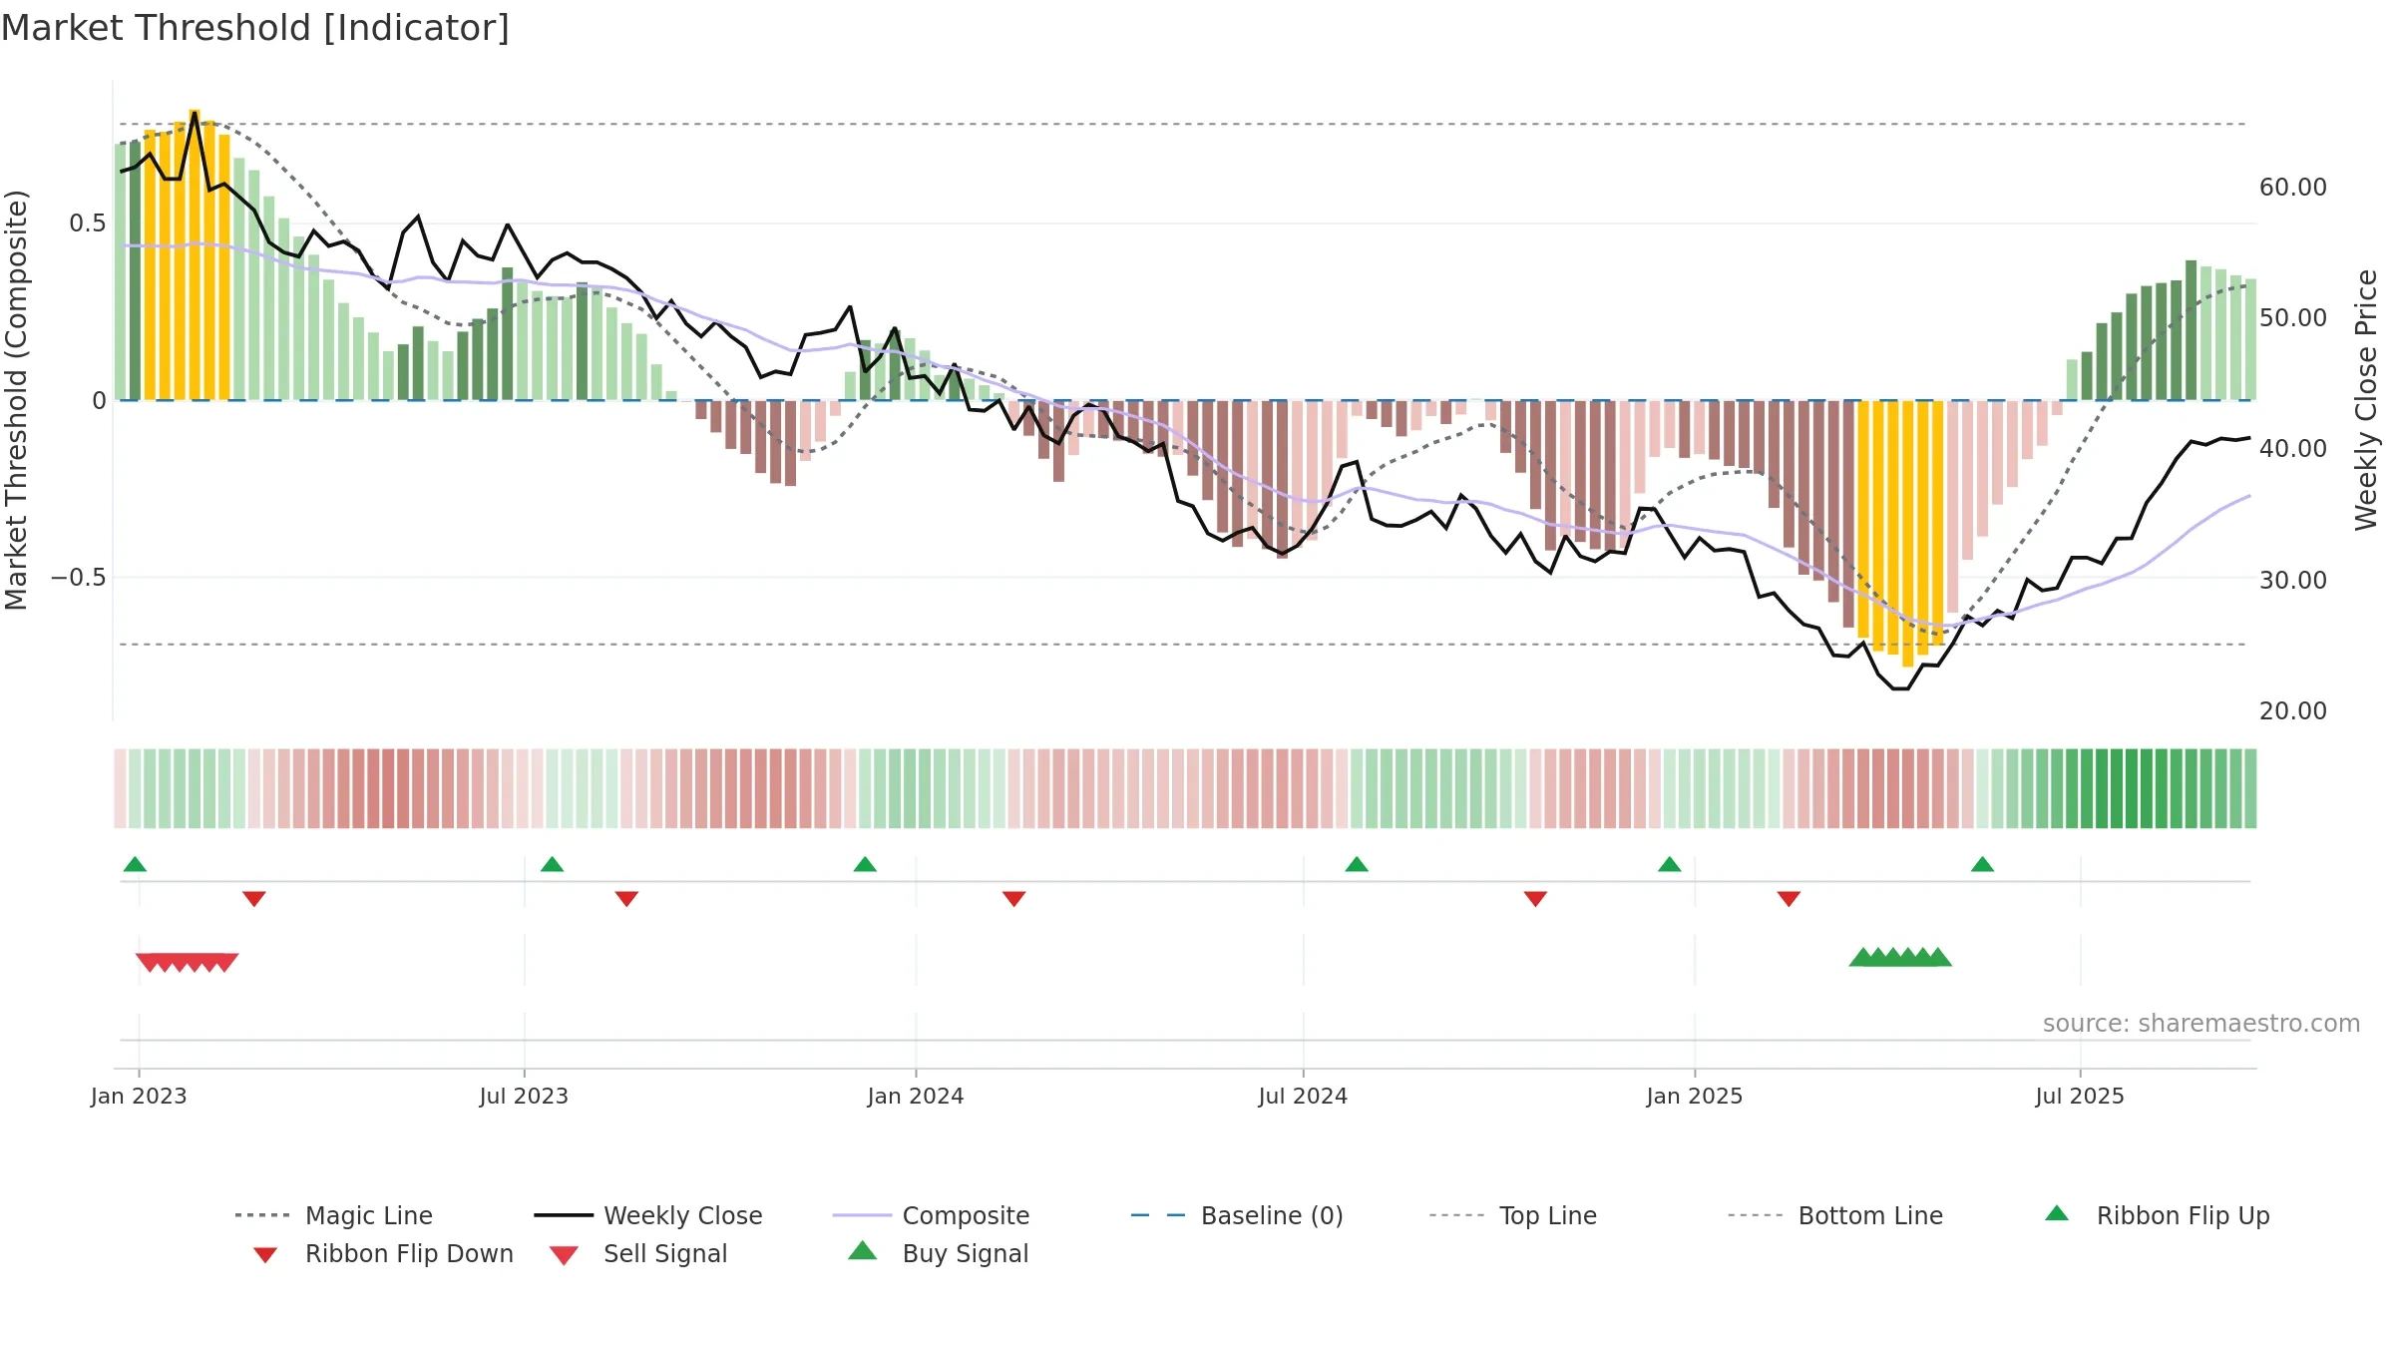Click the 0.5 left axis tick label
2394x1347 pixels.
coord(88,224)
